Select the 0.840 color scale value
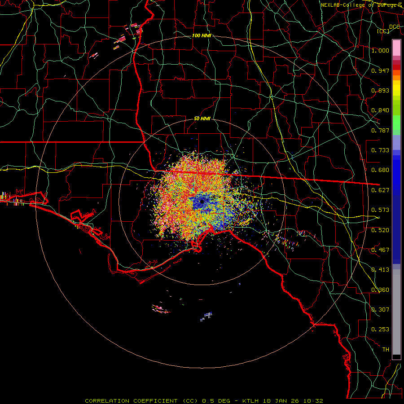The width and height of the screenshot is (404, 404). coord(380,110)
